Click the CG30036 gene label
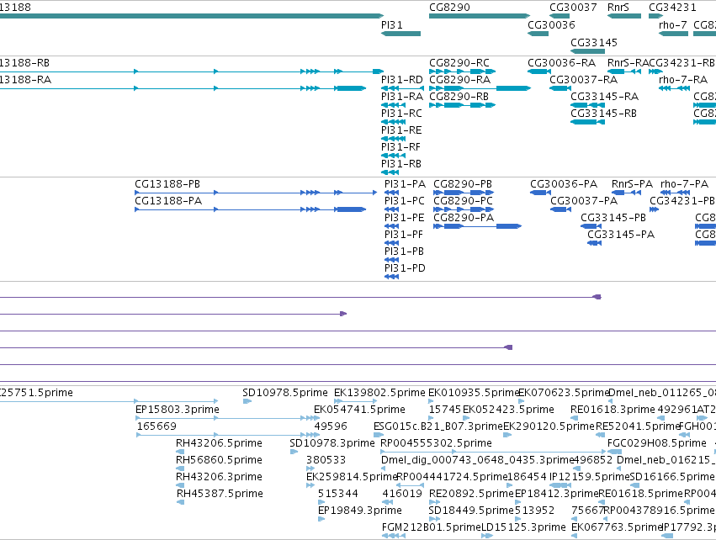716x540 pixels. [551, 25]
